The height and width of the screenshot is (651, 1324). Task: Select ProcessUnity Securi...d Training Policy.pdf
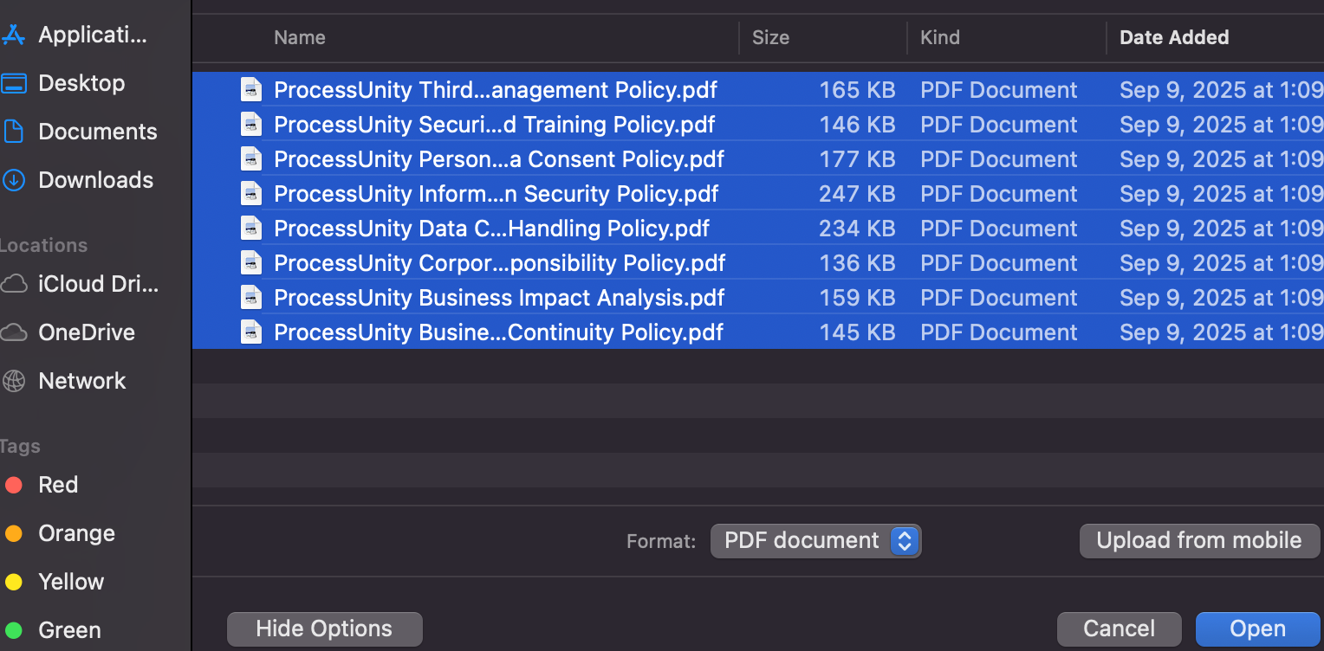coord(495,125)
